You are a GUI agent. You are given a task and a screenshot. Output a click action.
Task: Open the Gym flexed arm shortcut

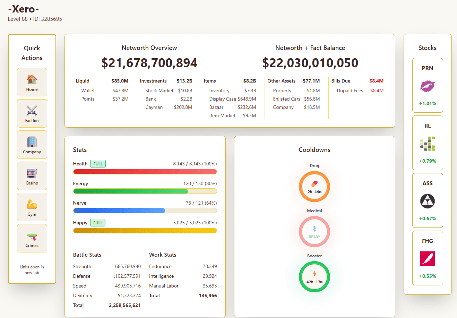pos(32,207)
